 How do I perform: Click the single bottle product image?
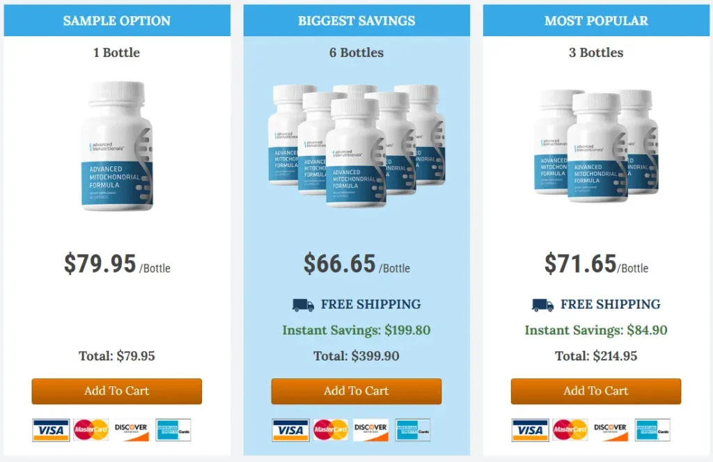point(117,146)
